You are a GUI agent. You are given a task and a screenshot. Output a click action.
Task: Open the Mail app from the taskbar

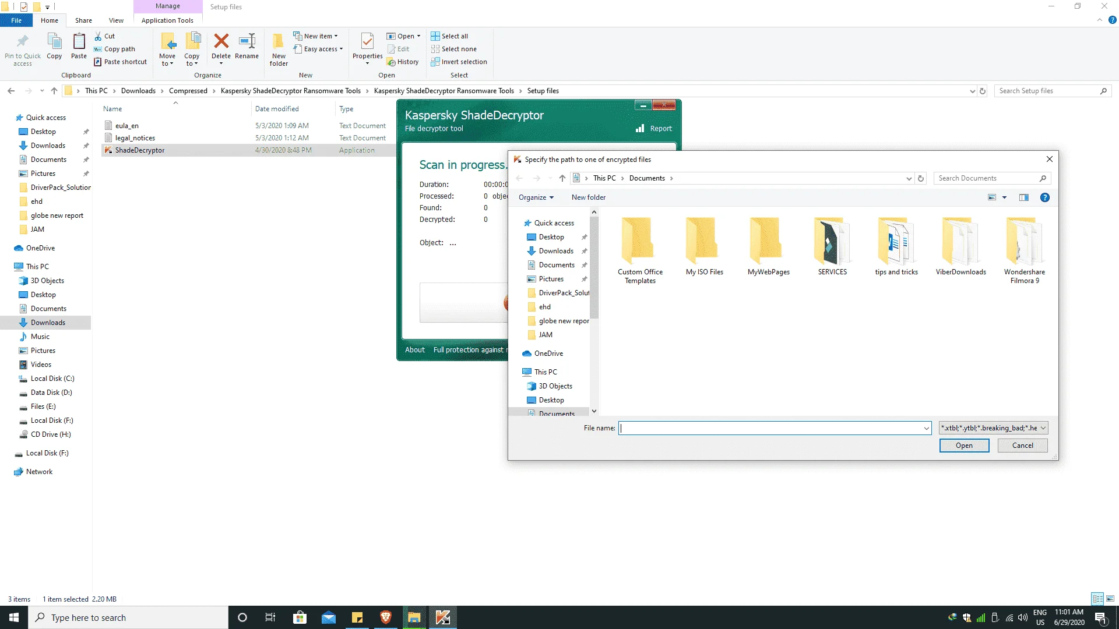tap(329, 617)
